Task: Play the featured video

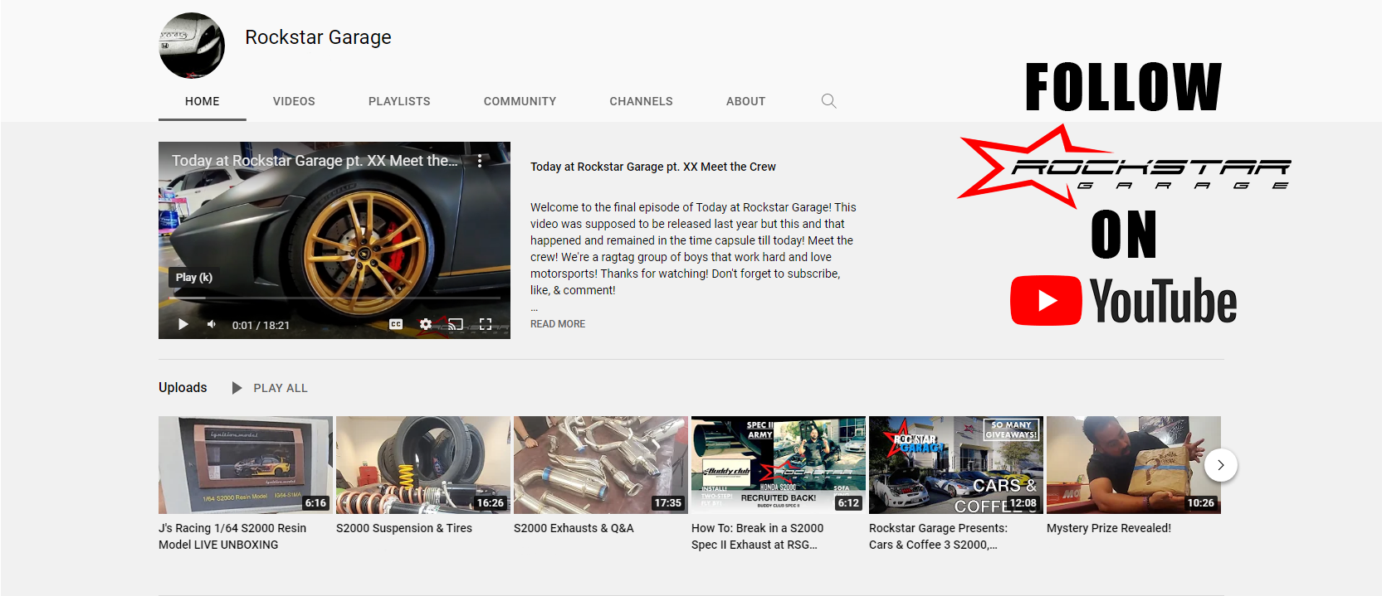Action: tap(183, 324)
